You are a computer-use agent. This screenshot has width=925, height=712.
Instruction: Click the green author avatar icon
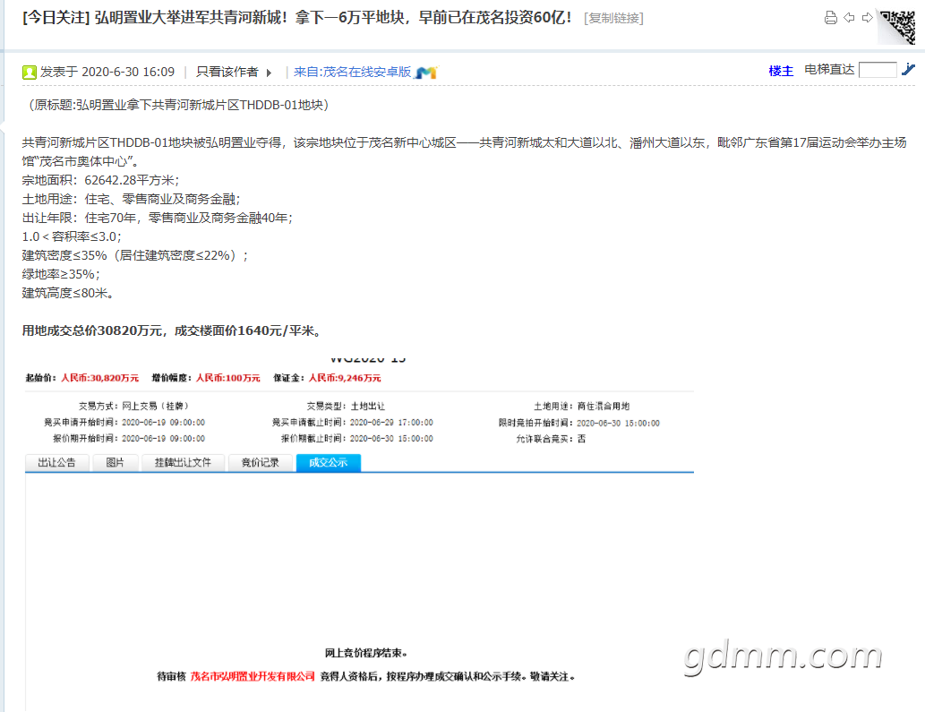(30, 72)
